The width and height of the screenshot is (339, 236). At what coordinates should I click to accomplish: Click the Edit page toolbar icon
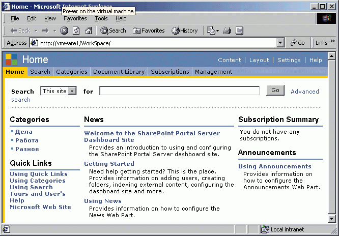239,31
